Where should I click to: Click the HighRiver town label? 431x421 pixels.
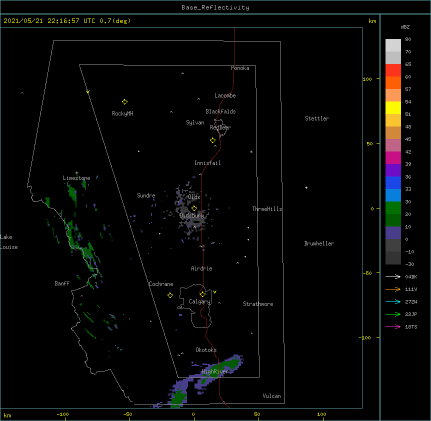pyautogui.click(x=215, y=371)
